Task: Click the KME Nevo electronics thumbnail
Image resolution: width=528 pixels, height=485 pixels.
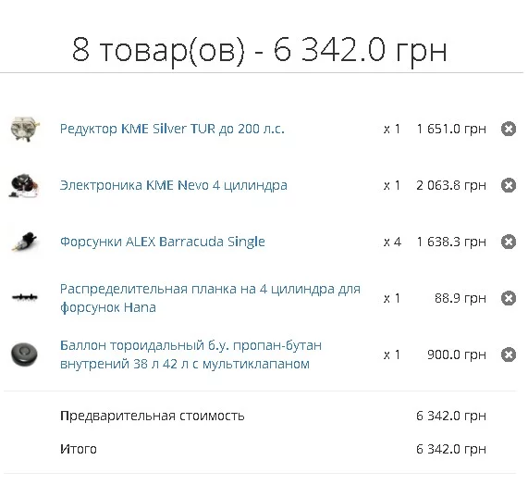Action: coord(25,185)
